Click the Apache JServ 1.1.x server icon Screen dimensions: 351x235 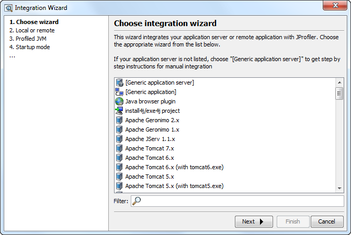[119, 139]
